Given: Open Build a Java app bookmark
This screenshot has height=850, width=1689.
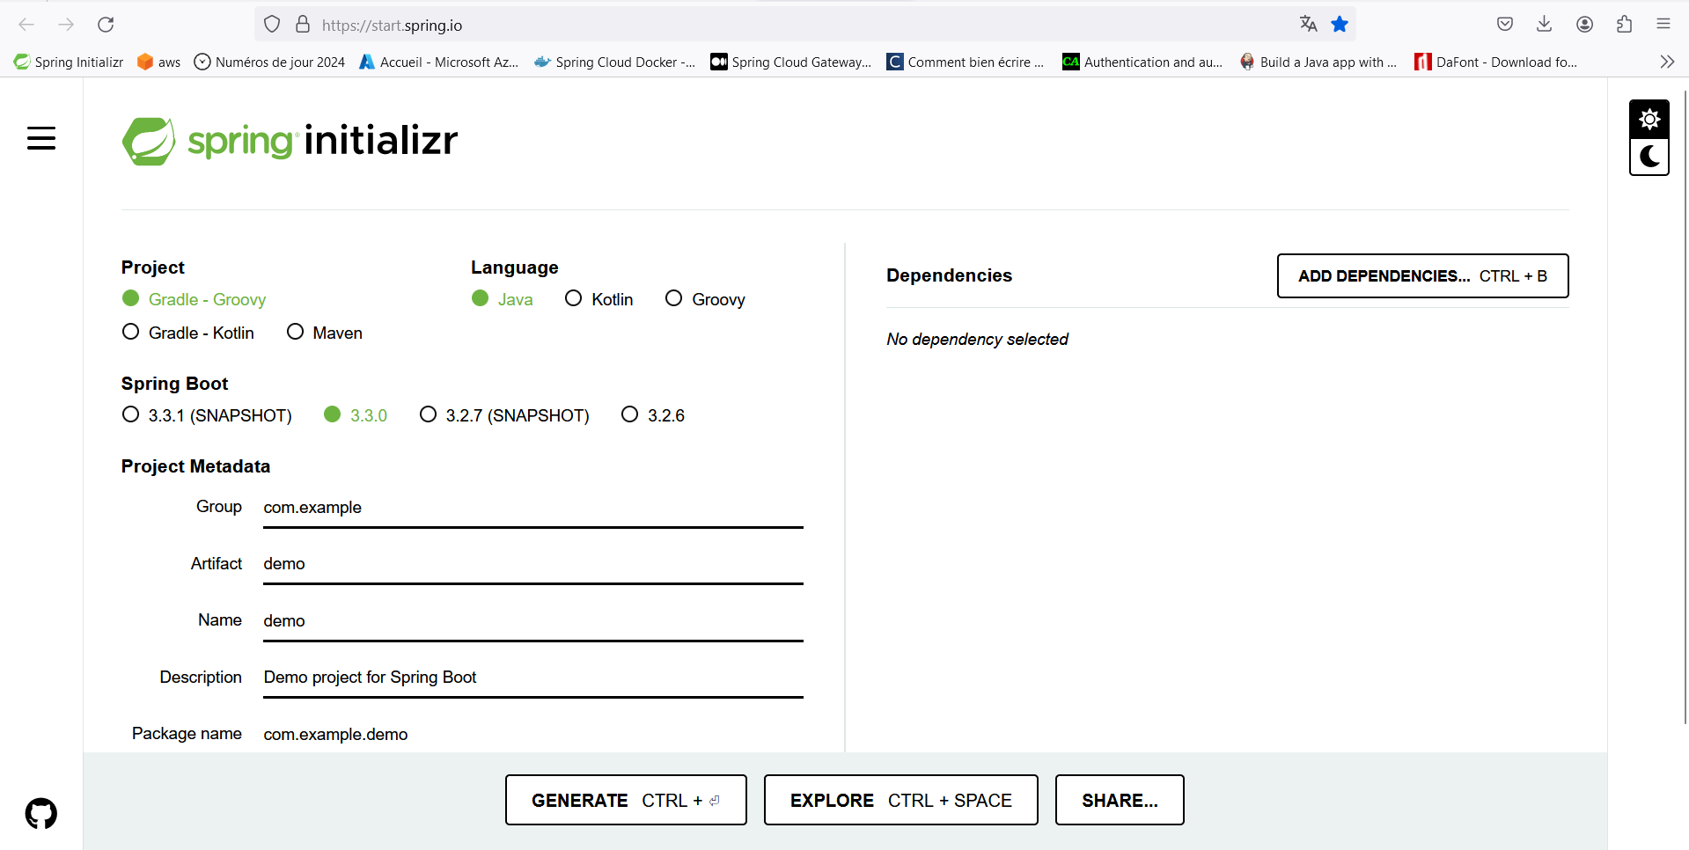Looking at the screenshot, I should click(x=1318, y=62).
